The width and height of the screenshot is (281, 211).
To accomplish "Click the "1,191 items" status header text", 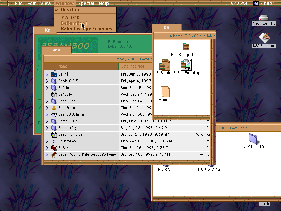I will [x=114, y=59].
